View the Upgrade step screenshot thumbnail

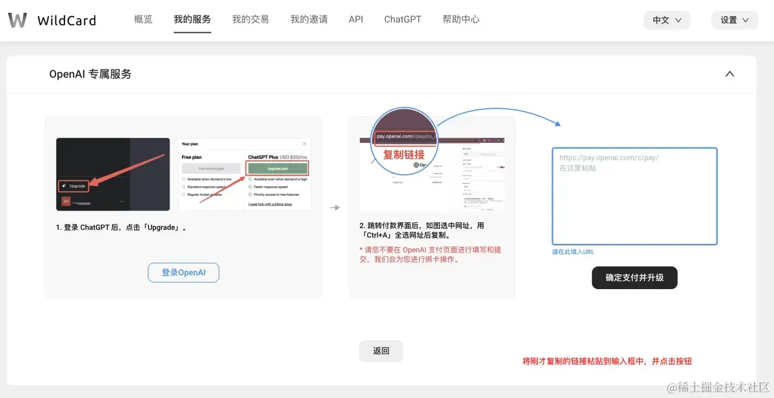[x=113, y=175]
